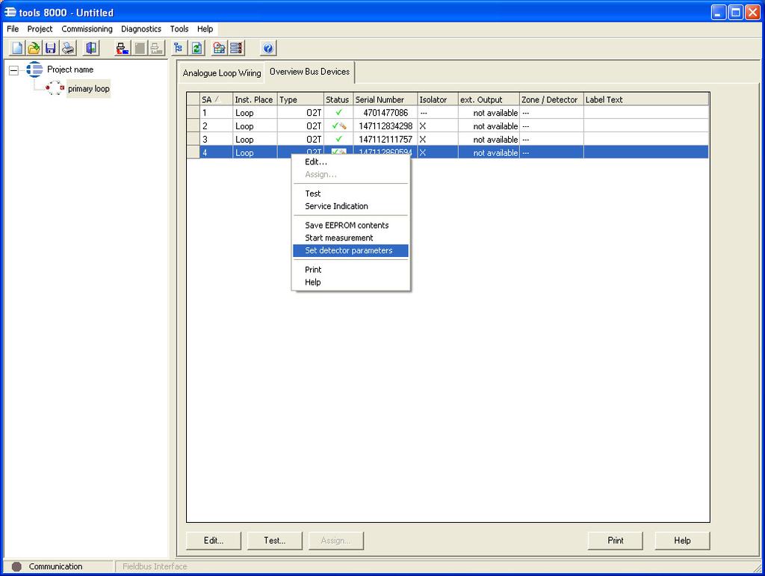Choose Start measurement in context menu
Viewport: 765px width, 576px height.
pyautogui.click(x=351, y=238)
